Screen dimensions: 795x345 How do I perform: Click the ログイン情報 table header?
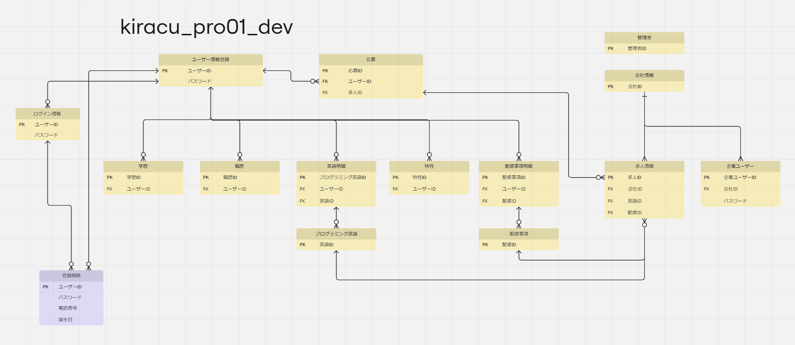[47, 114]
